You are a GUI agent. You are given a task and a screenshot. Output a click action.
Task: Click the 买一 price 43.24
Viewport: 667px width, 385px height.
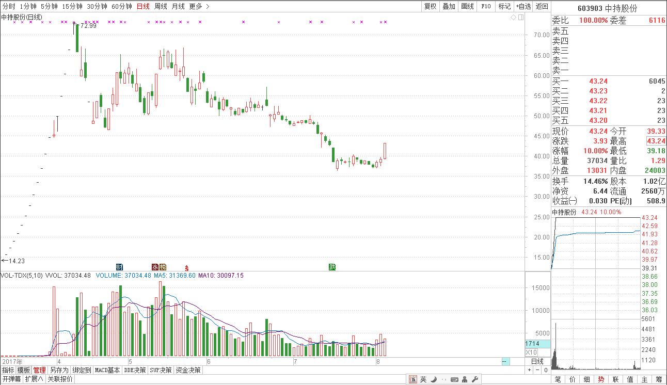tap(598, 81)
